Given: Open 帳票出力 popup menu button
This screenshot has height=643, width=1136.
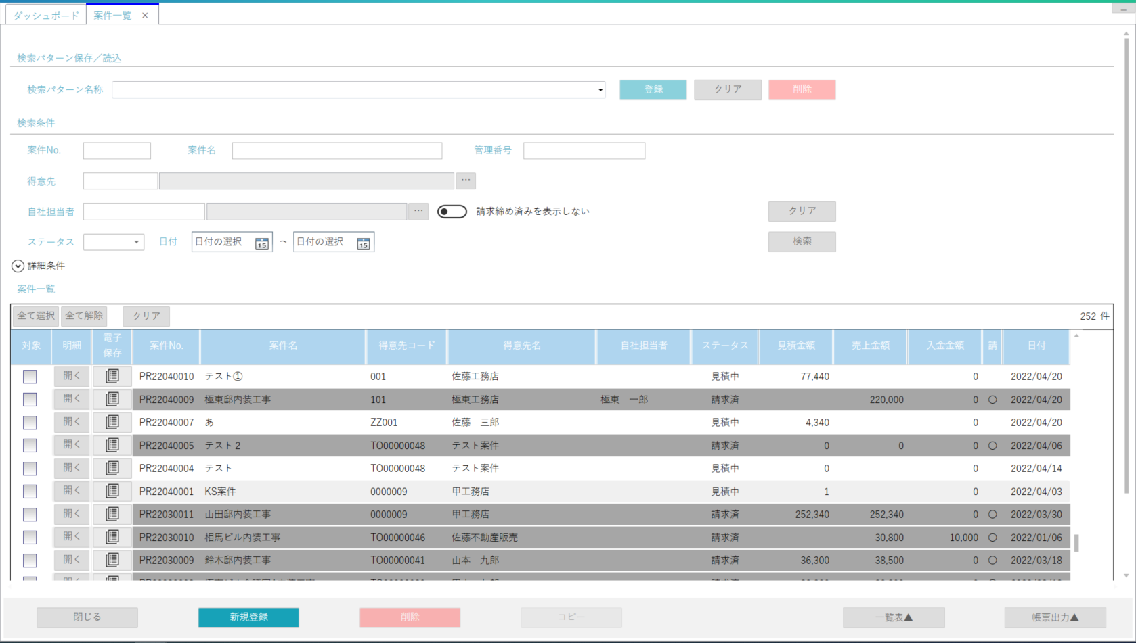Looking at the screenshot, I should [x=1055, y=617].
